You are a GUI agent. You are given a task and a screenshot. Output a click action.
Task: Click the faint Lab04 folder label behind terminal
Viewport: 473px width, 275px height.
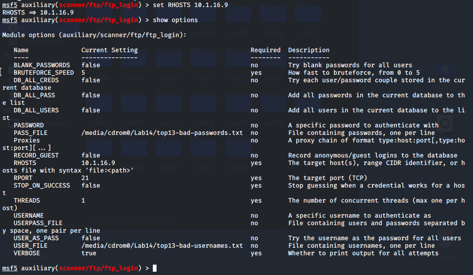click(204, 33)
